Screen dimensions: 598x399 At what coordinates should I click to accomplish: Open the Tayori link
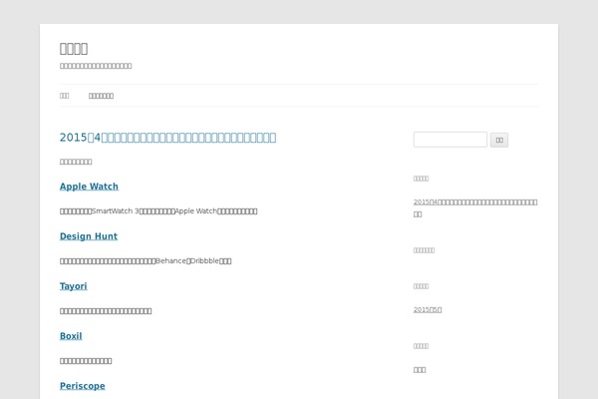pos(73,286)
